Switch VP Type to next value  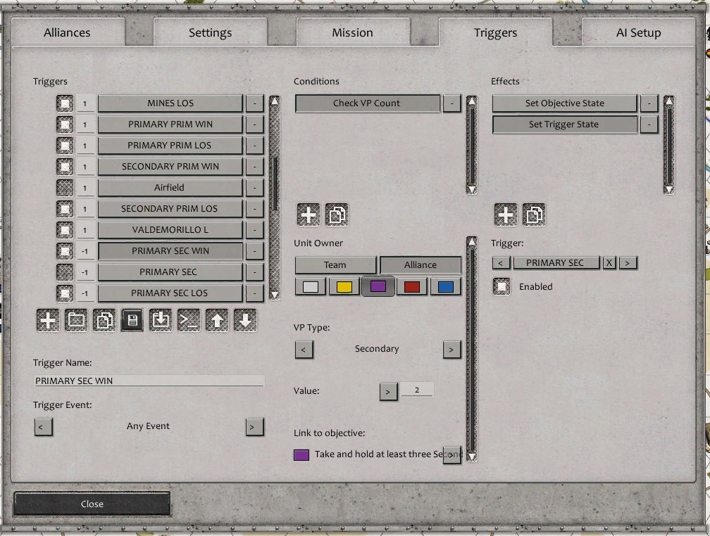pyautogui.click(x=451, y=350)
